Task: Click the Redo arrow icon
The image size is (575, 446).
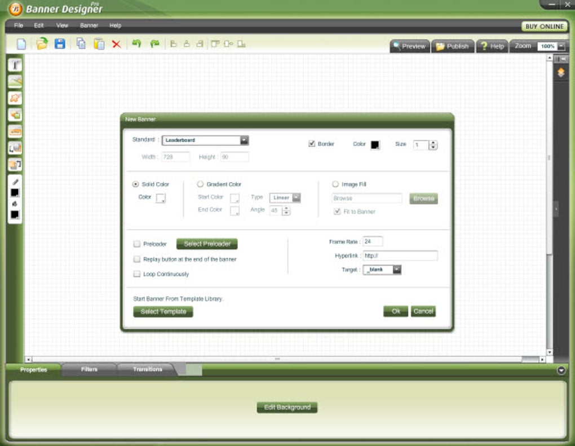Action: click(x=155, y=43)
